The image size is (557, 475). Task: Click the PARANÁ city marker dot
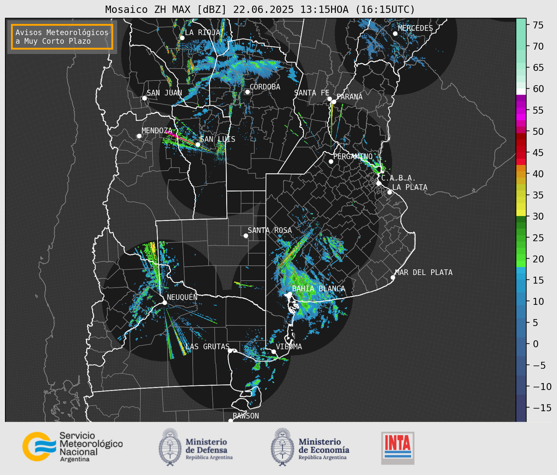tap(334, 102)
